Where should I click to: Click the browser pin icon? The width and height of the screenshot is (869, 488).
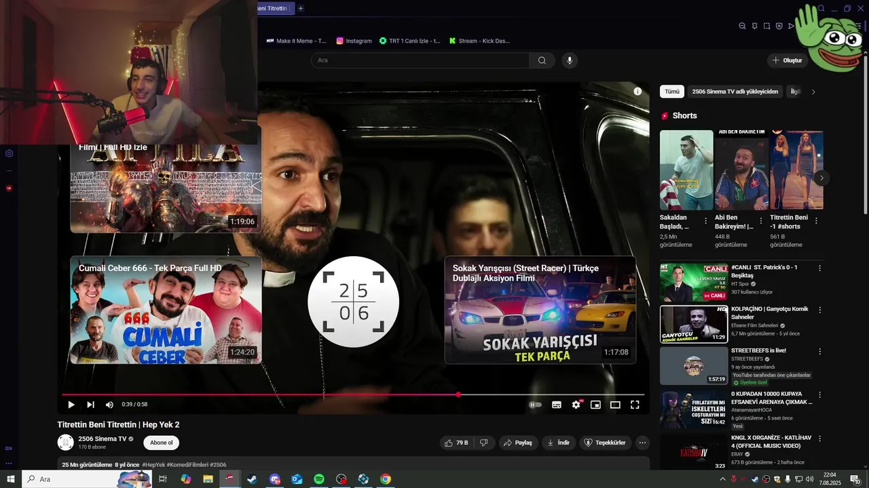coord(754,26)
